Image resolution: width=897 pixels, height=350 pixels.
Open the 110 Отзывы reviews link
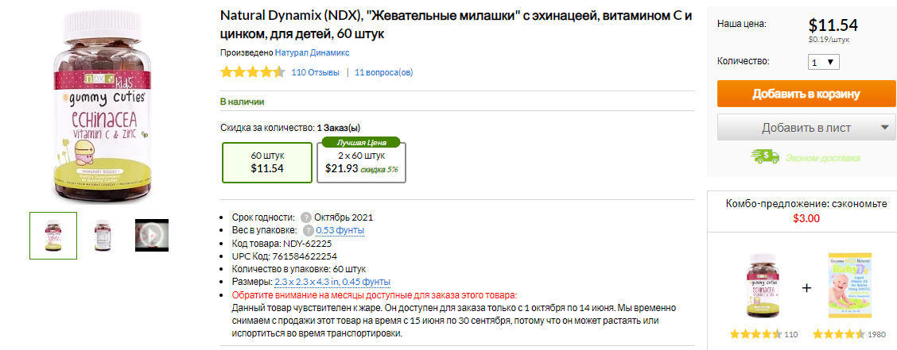click(315, 72)
